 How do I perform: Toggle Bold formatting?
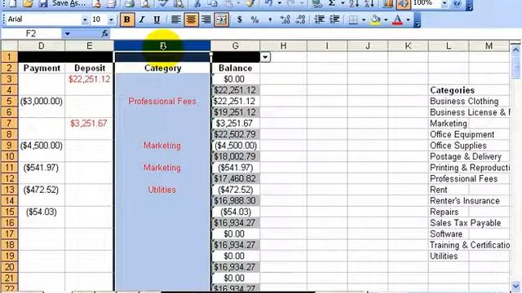(x=127, y=20)
